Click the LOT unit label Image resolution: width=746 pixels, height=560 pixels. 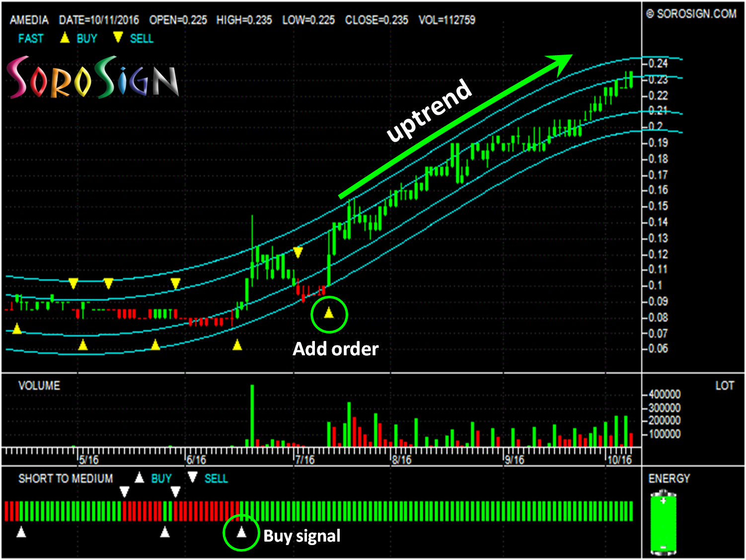(x=725, y=386)
